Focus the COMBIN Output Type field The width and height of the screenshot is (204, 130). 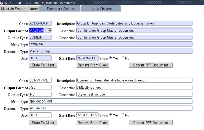(40, 37)
